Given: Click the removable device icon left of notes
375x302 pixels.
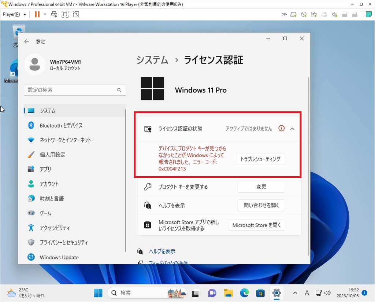Looking at the screenshot, I should click(x=355, y=15).
